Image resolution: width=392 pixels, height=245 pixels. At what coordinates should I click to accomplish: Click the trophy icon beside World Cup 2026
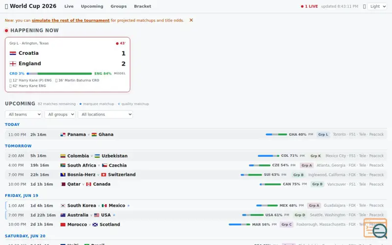click(x=6, y=6)
